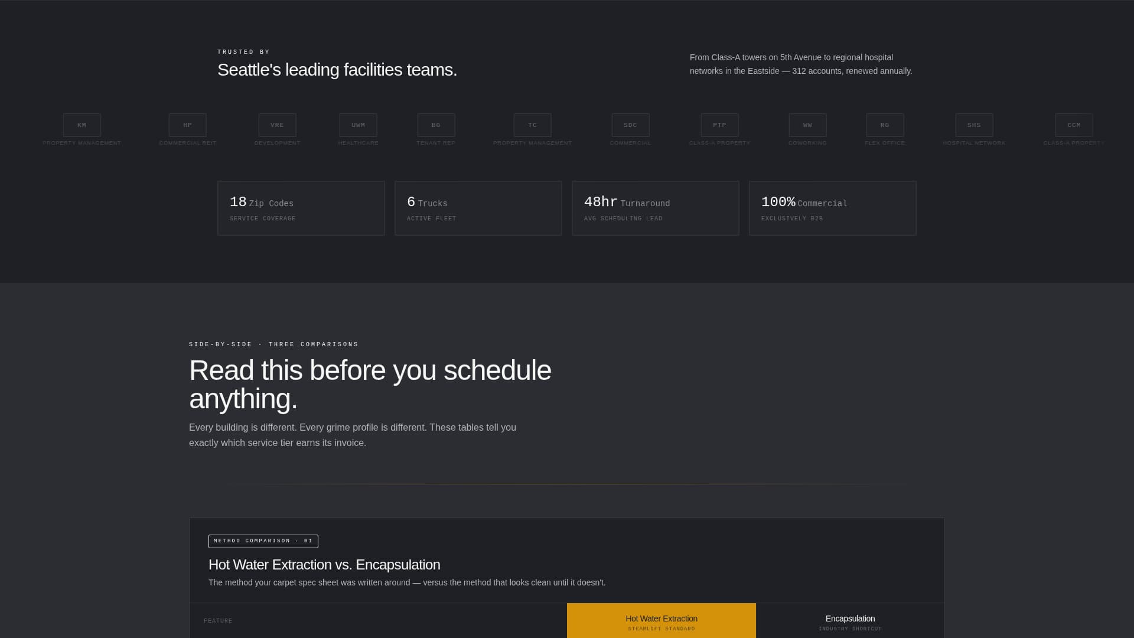1134x638 pixels.
Task: Click 'Read this before you schedule anything.' heading
Action: coord(370,385)
